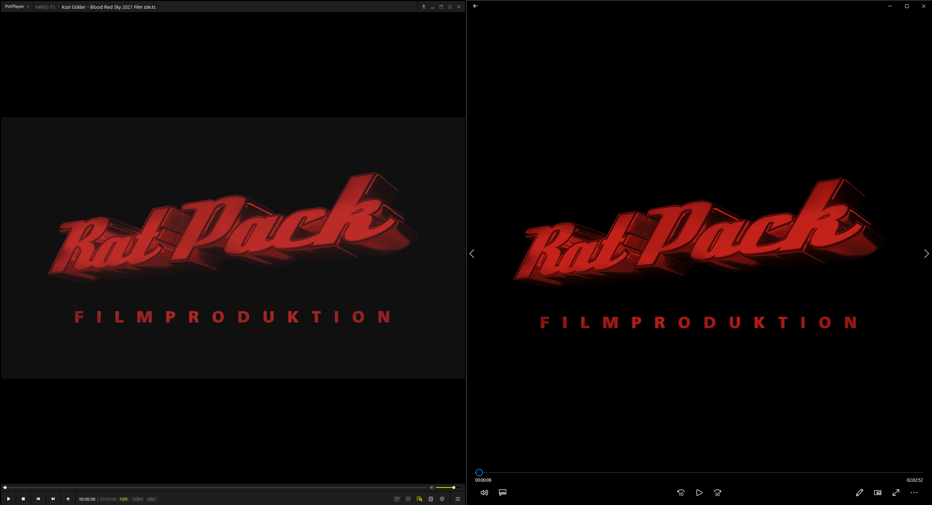Click the PotPlayer seek bar
The width and height of the screenshot is (932, 505).
pos(215,488)
